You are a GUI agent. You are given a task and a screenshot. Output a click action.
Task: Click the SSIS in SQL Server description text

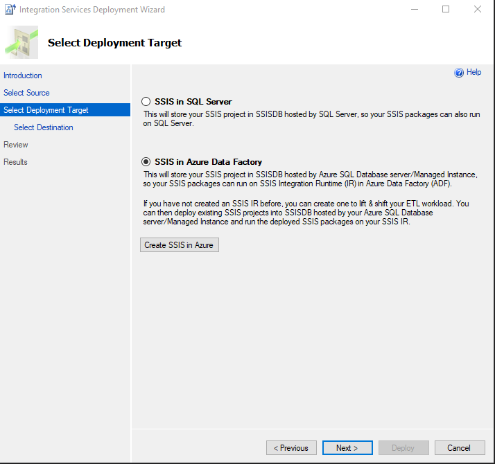tap(311, 118)
